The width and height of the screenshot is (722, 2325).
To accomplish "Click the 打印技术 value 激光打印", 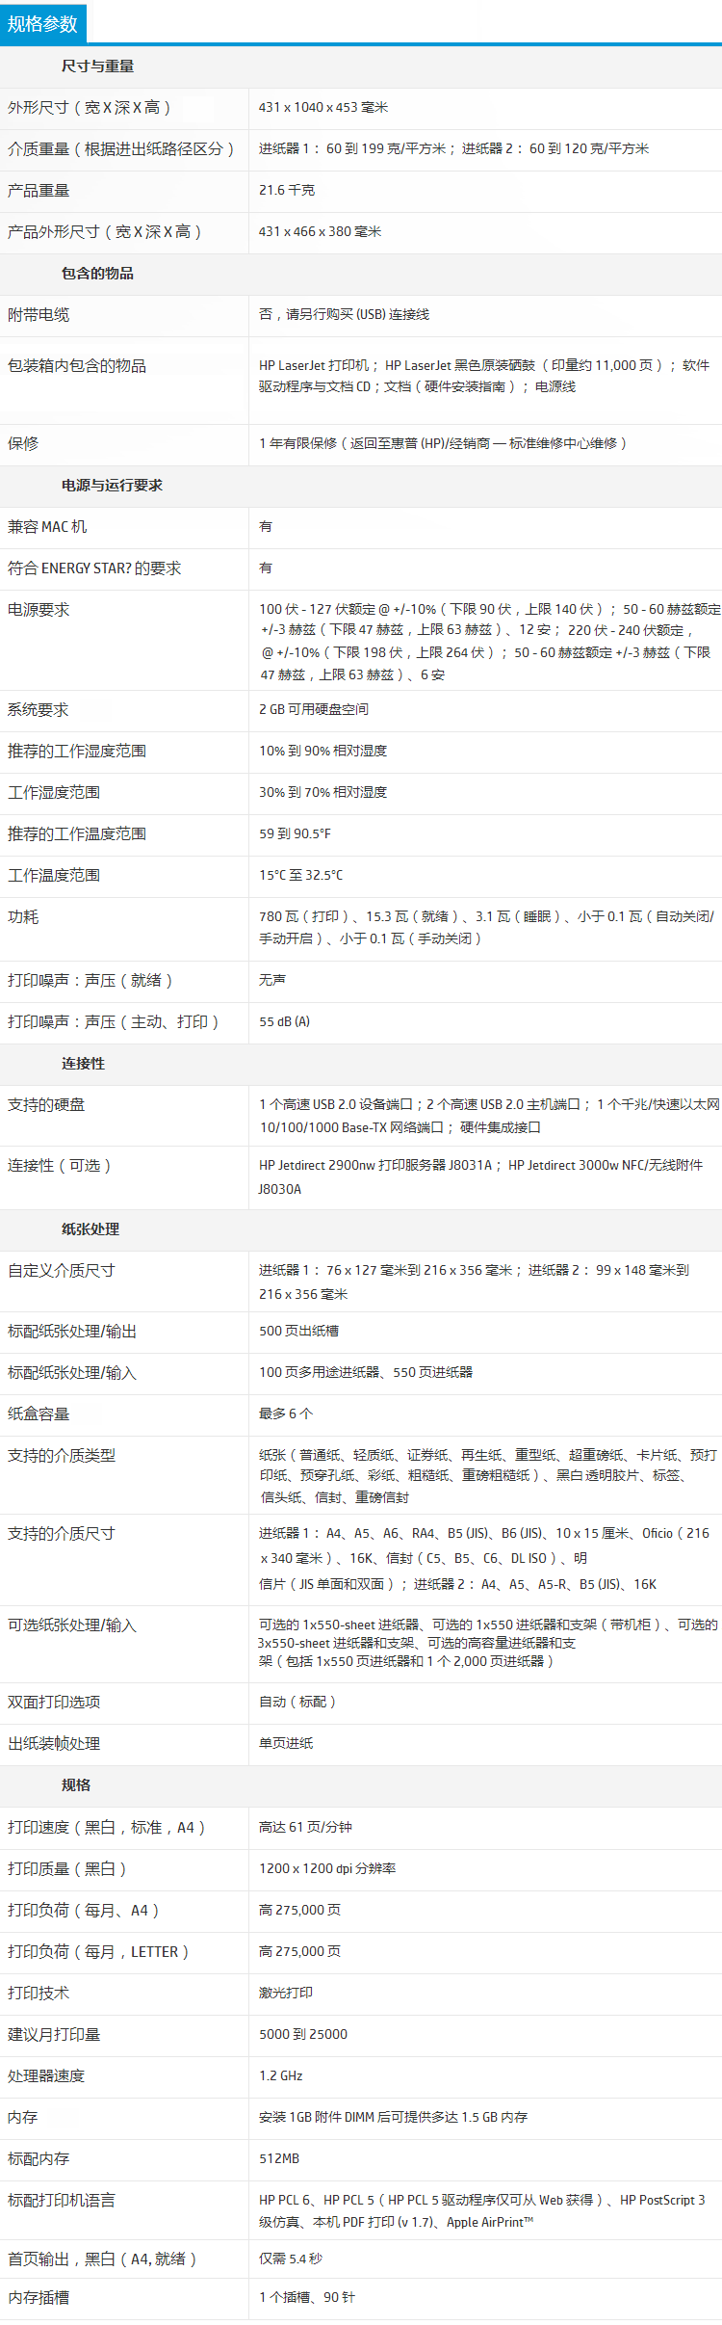I will (286, 1993).
